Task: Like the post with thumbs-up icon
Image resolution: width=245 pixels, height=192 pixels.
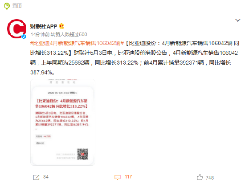Action: click(x=200, y=177)
